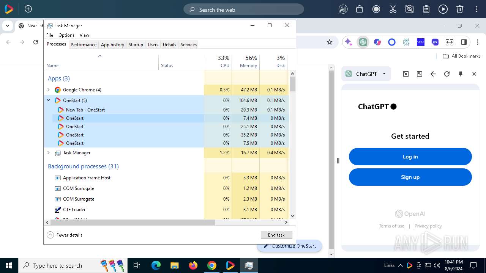This screenshot has width=486, height=273.
Task: Click the play circle icon in OneStart toolbar
Action: coord(443,9)
